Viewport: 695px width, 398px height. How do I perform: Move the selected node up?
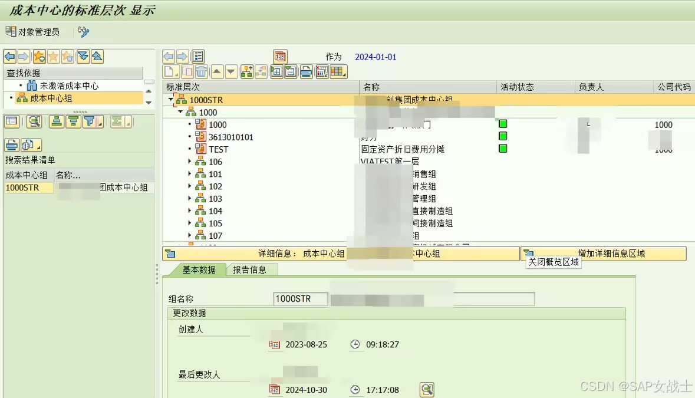coord(217,72)
